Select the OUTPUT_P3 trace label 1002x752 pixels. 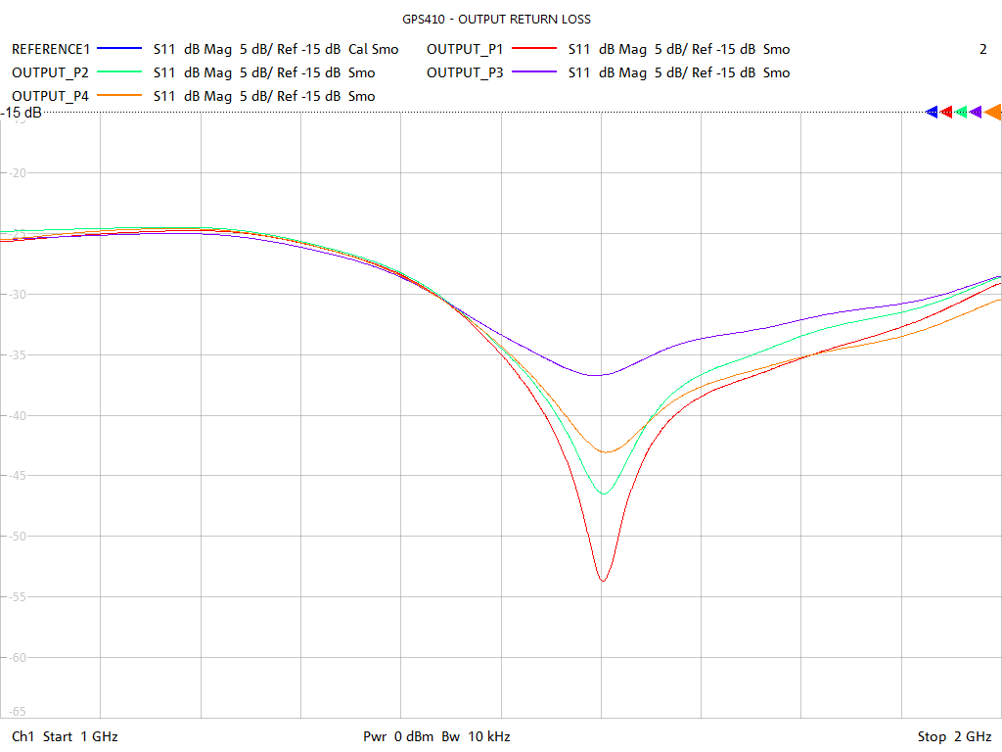465,72
